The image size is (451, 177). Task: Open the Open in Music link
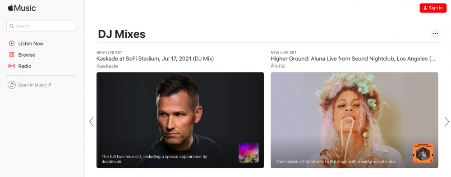35,85
